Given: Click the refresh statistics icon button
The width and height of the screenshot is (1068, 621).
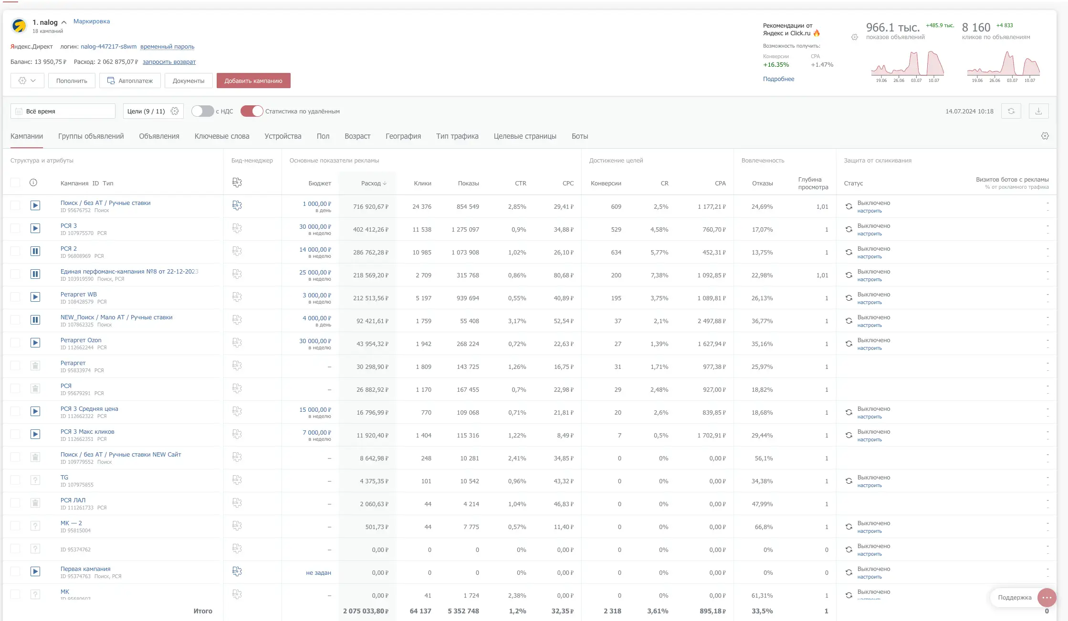Looking at the screenshot, I should click(x=1011, y=111).
